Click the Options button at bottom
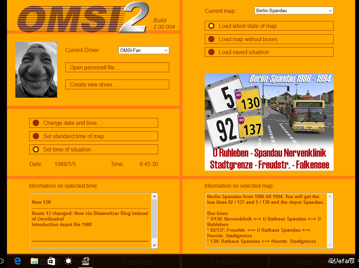 click(x=225, y=262)
